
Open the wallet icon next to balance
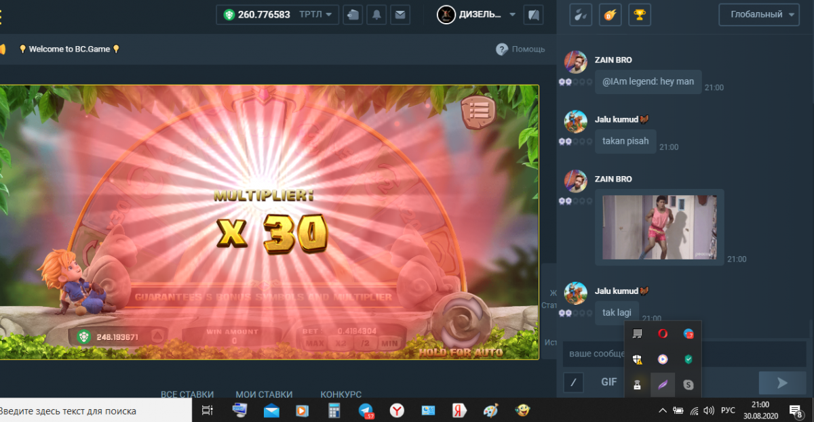point(352,14)
